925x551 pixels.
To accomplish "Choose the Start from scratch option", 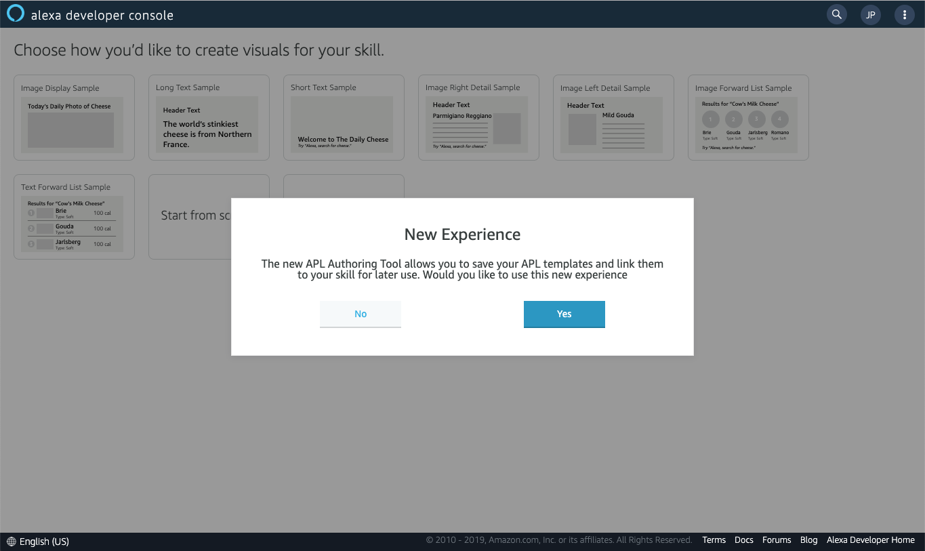I will pyautogui.click(x=197, y=216).
